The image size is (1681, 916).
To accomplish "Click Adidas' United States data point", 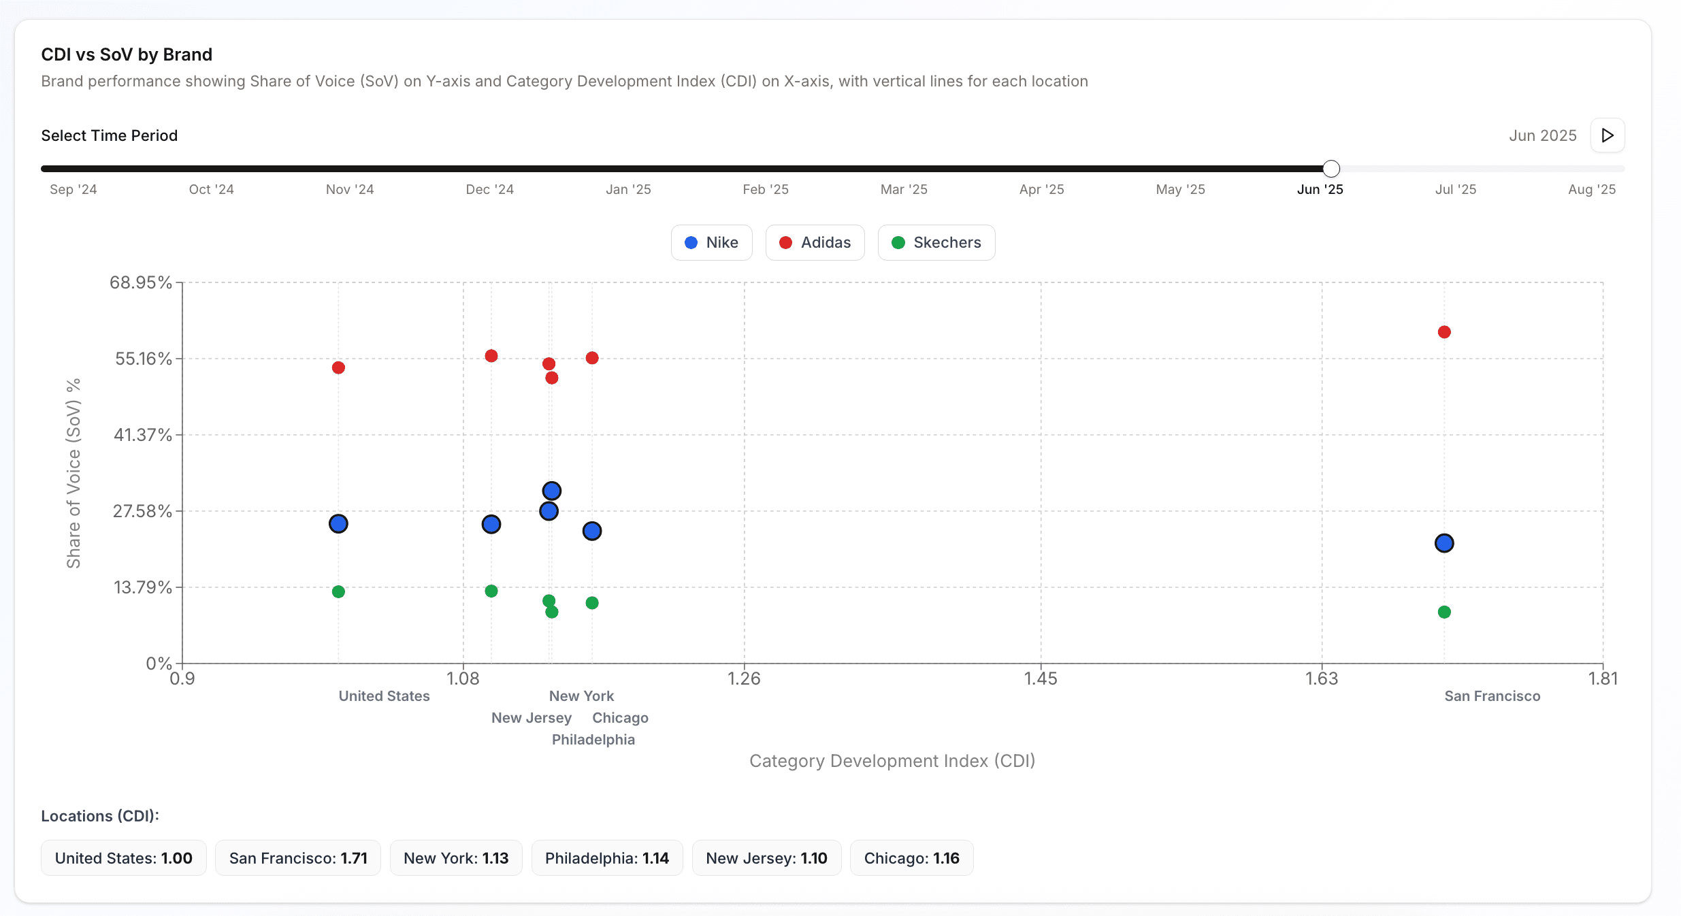I will pyautogui.click(x=338, y=367).
